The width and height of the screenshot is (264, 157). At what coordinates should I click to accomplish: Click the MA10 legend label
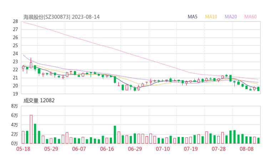(x=211, y=17)
